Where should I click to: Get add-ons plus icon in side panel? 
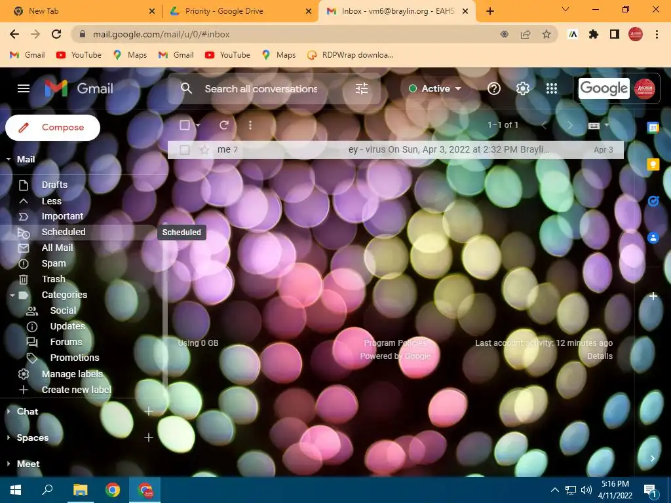point(653,296)
